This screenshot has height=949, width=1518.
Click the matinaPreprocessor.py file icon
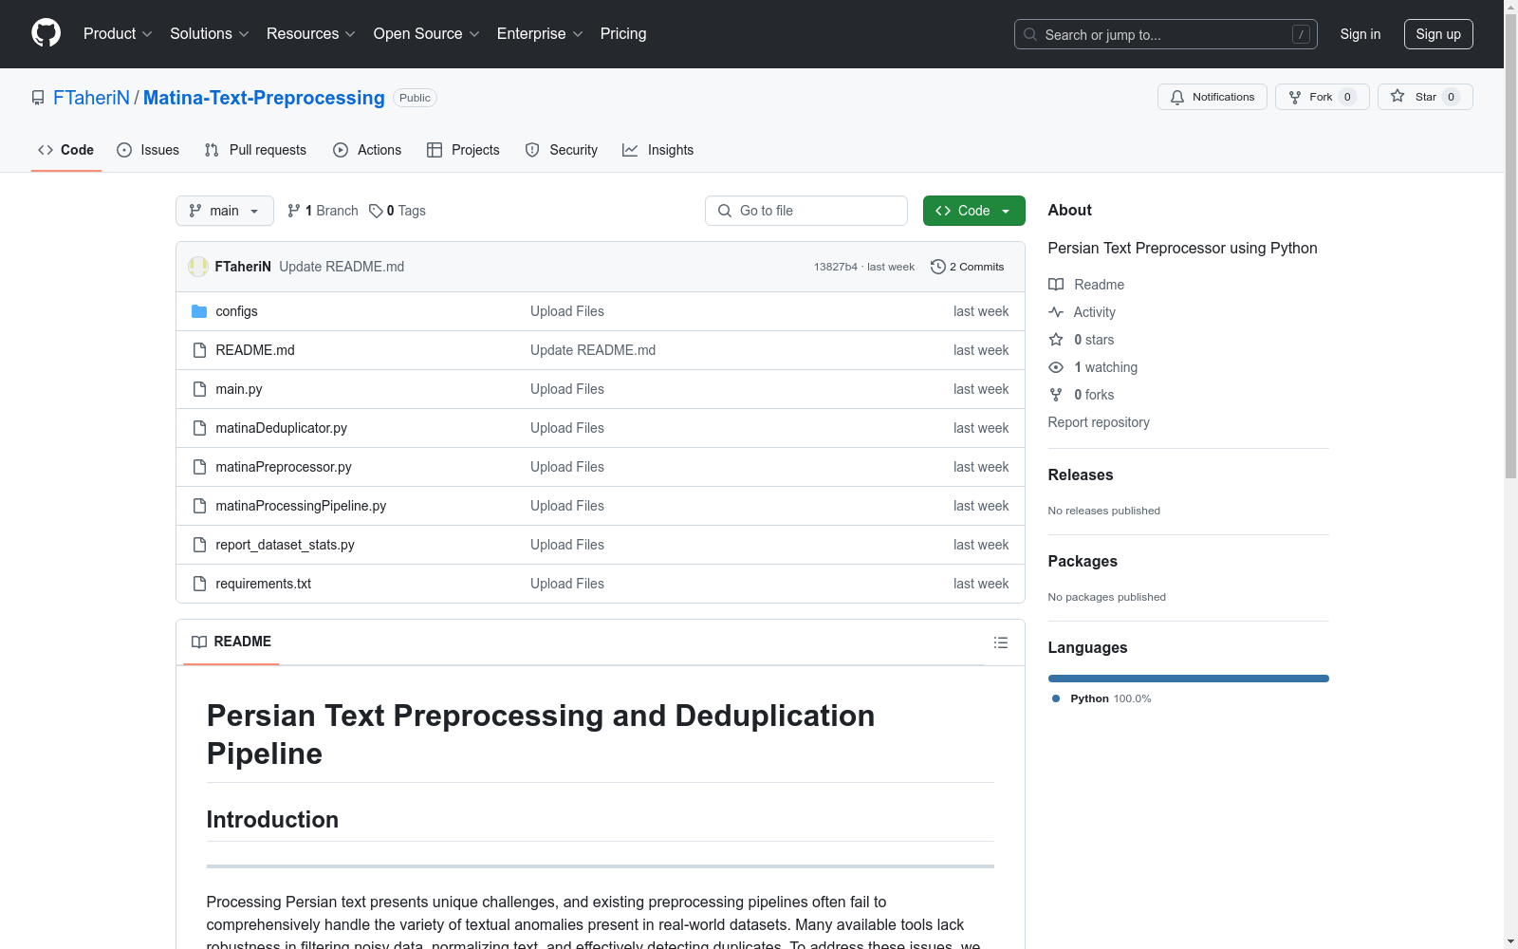click(x=199, y=467)
